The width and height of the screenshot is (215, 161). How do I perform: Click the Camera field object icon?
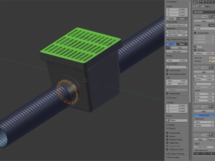(x=168, y=90)
